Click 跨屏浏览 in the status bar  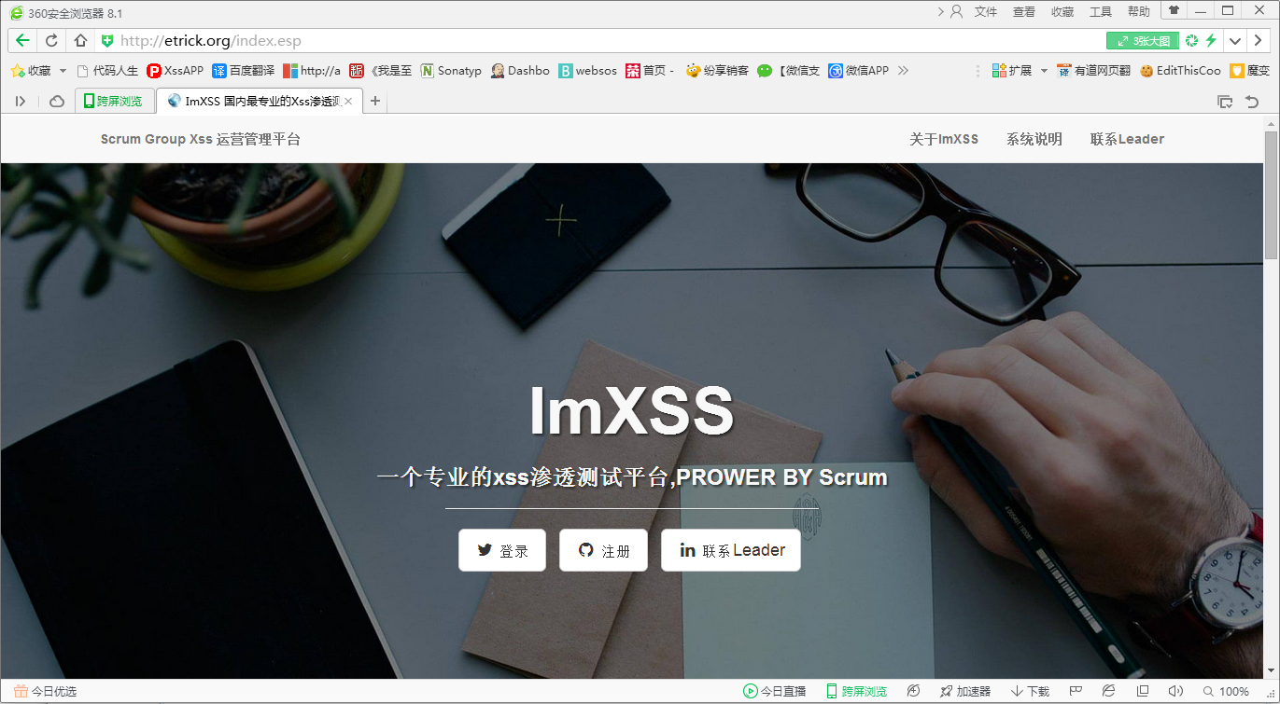(x=857, y=691)
